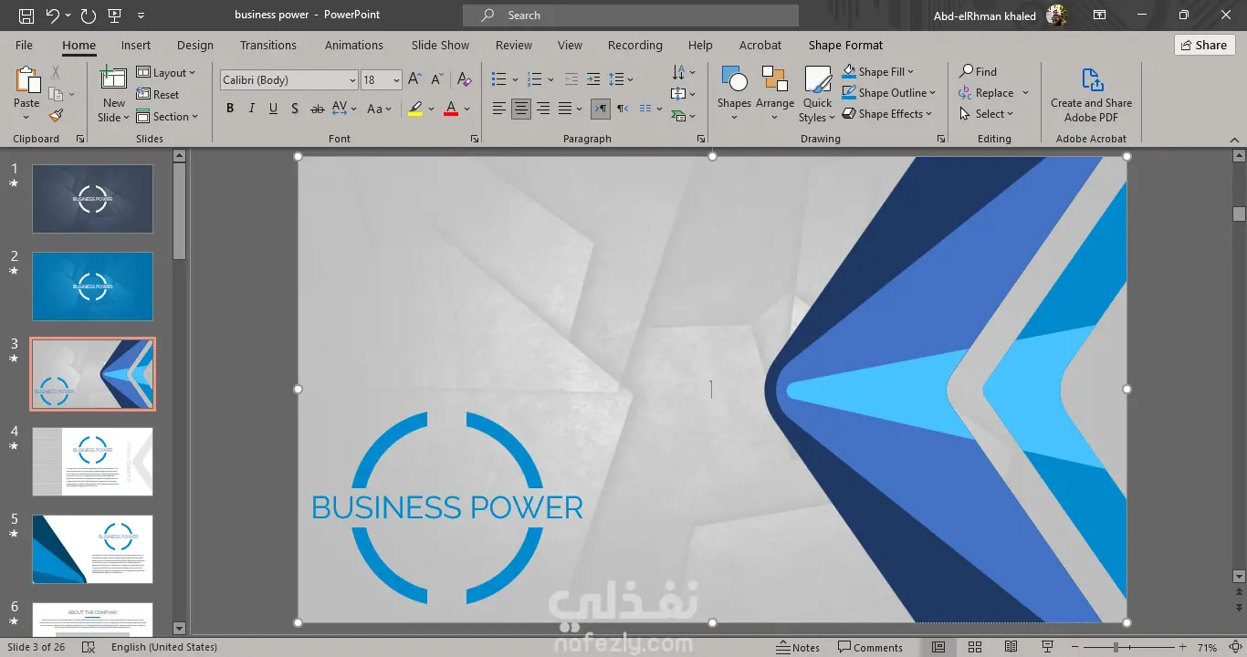Toggle Strikethrough formatting
1247x657 pixels.
[x=318, y=109]
